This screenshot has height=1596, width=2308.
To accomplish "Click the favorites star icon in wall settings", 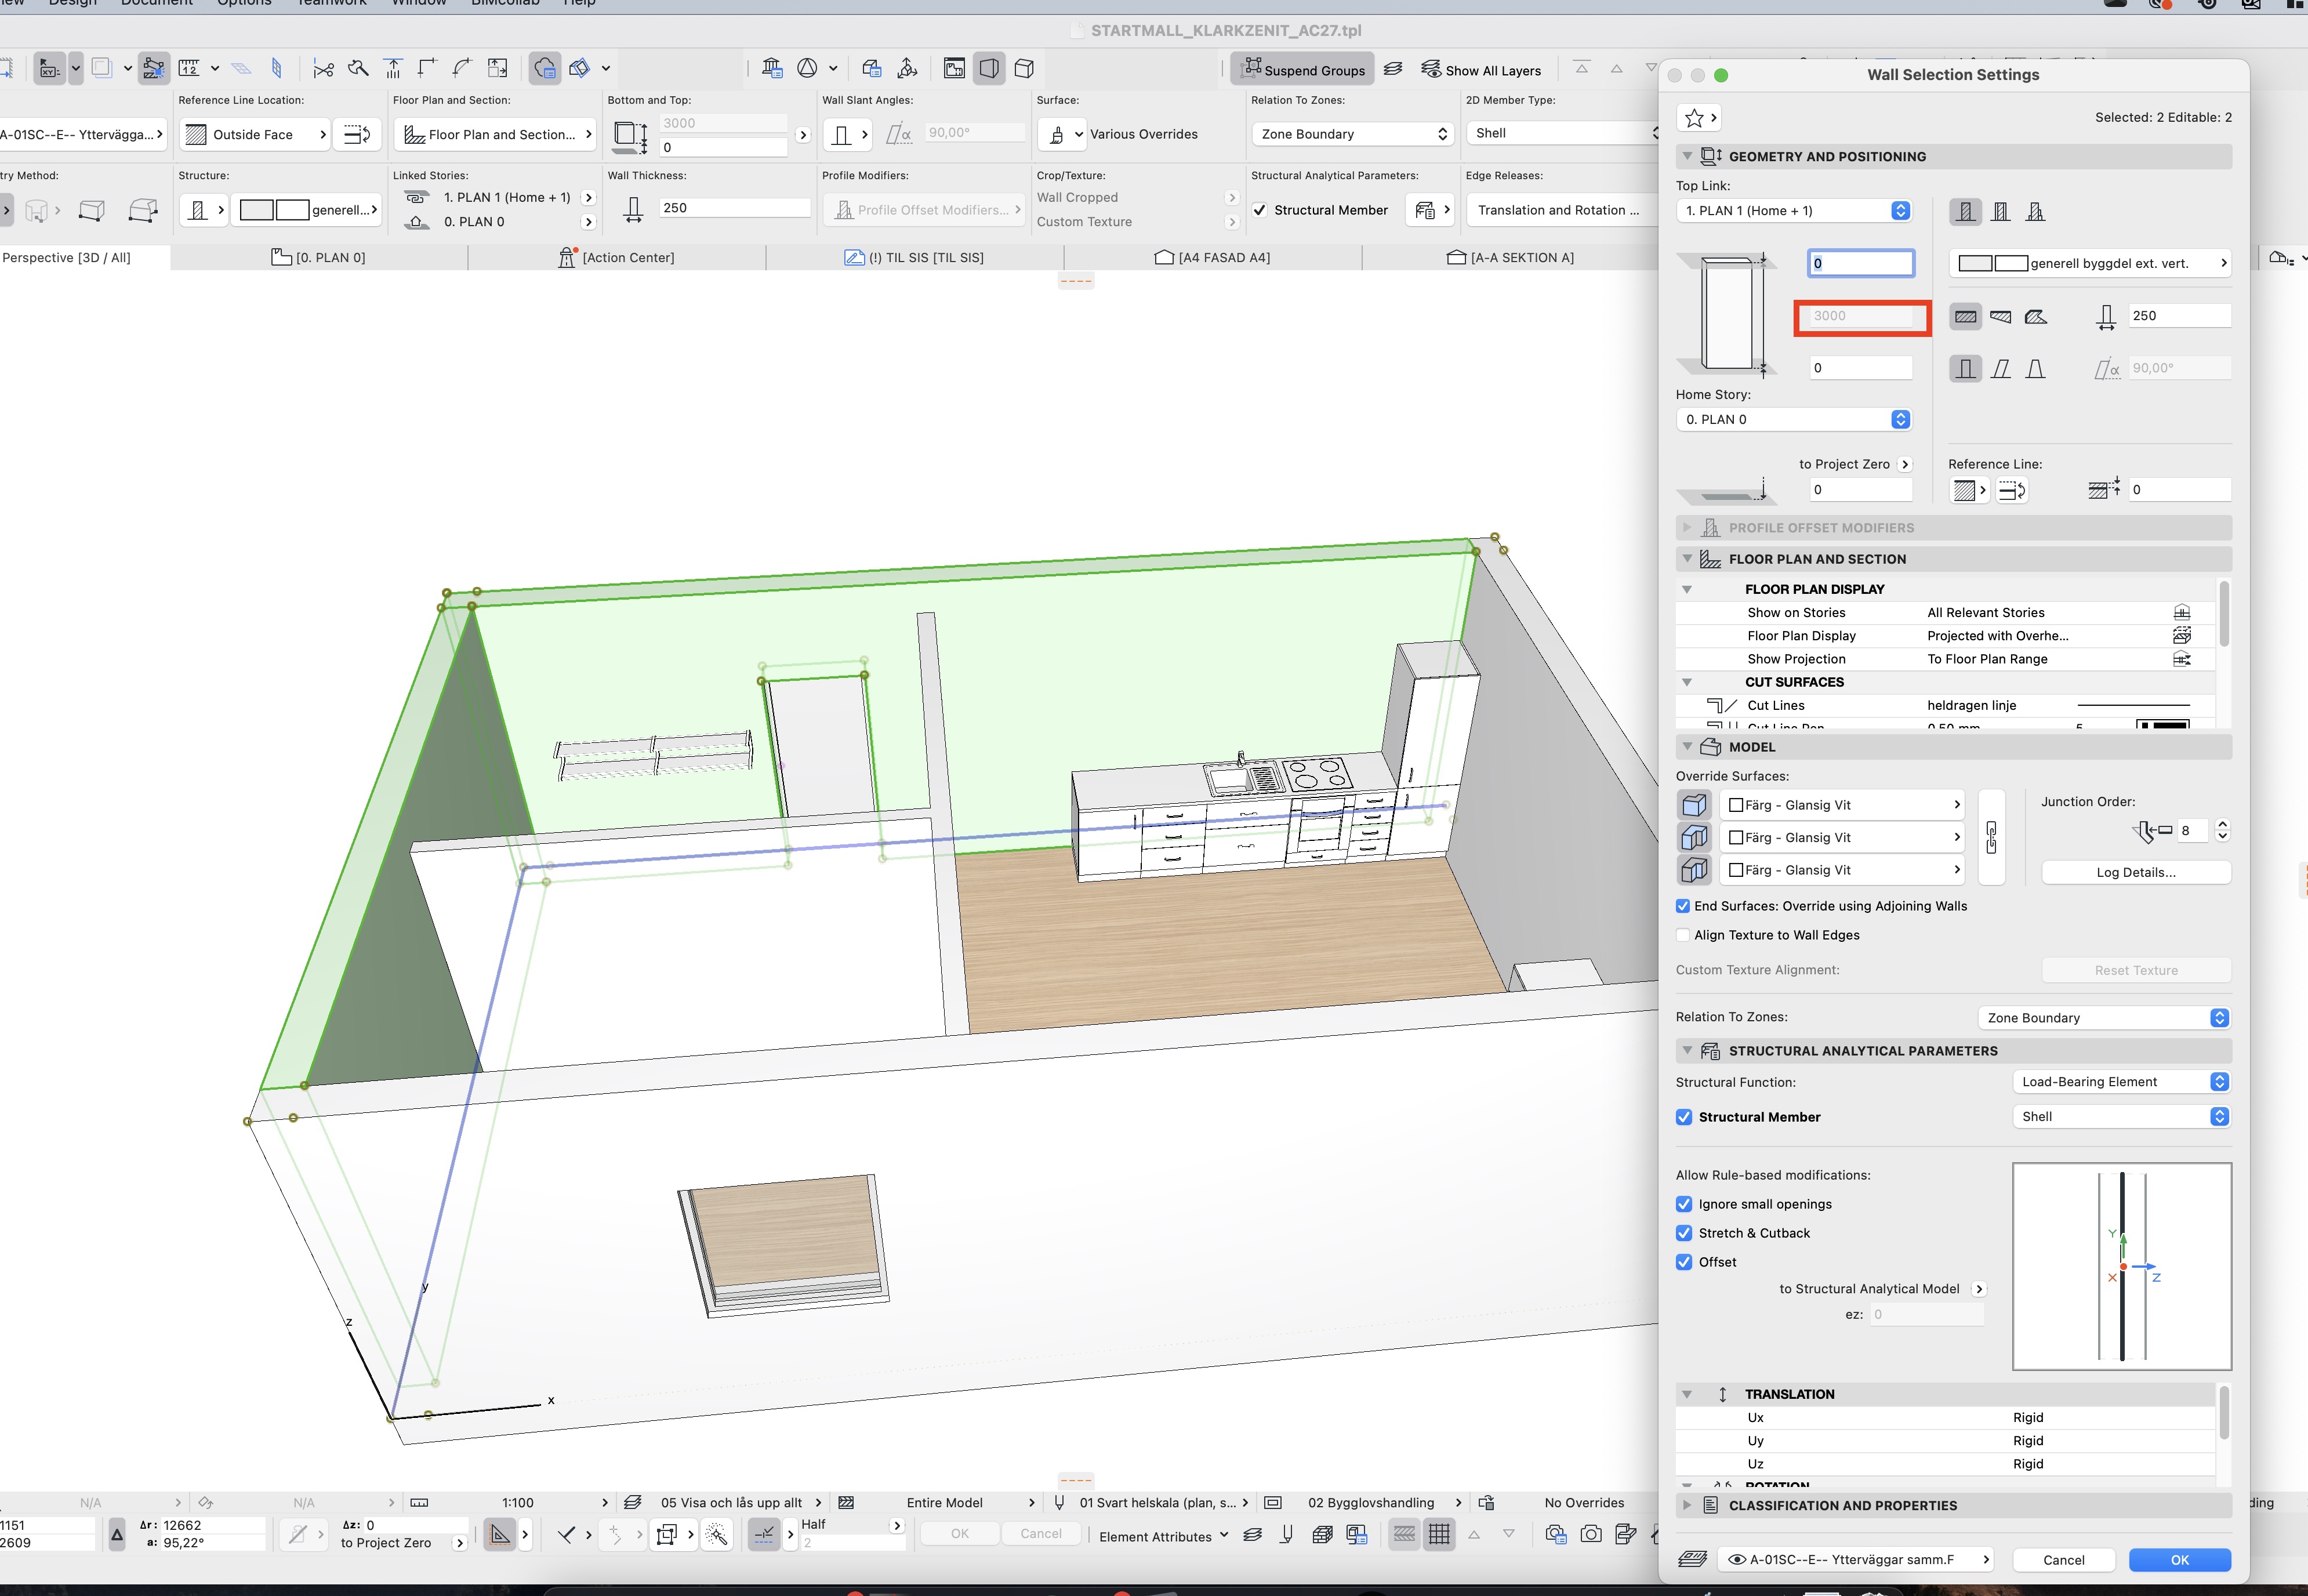I will coord(1694,118).
